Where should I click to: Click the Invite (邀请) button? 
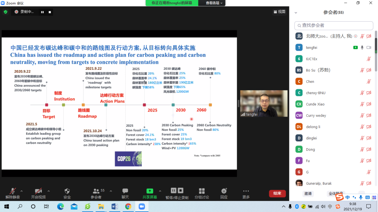[308, 193]
